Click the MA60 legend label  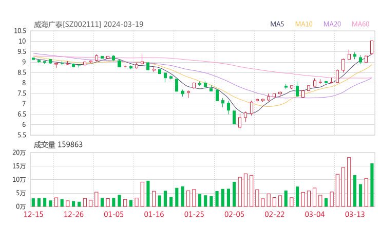pos(360,24)
